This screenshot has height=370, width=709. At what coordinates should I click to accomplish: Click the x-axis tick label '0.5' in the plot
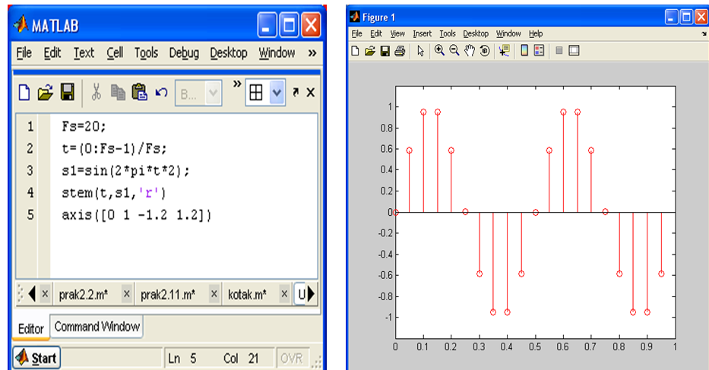tap(535, 347)
